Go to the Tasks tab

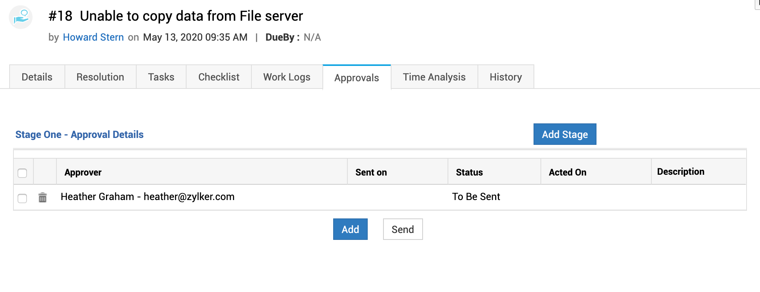(161, 77)
